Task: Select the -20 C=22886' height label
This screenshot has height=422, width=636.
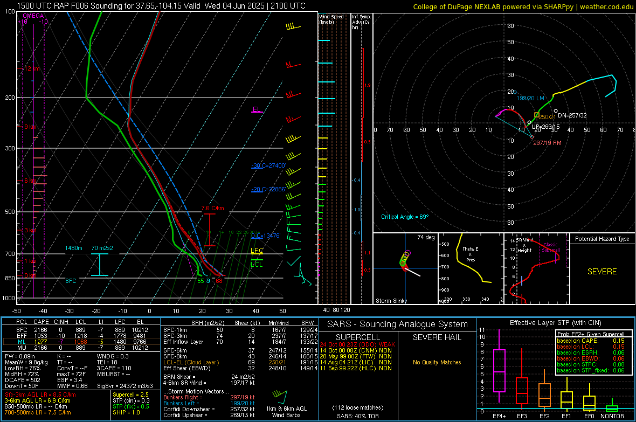Action: pyautogui.click(x=268, y=189)
